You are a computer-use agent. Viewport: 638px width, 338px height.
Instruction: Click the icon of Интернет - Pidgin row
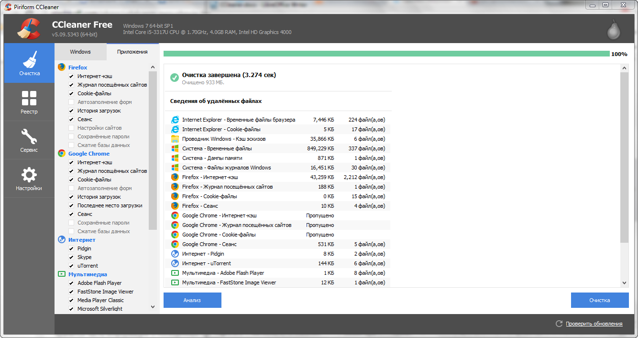[175, 254]
